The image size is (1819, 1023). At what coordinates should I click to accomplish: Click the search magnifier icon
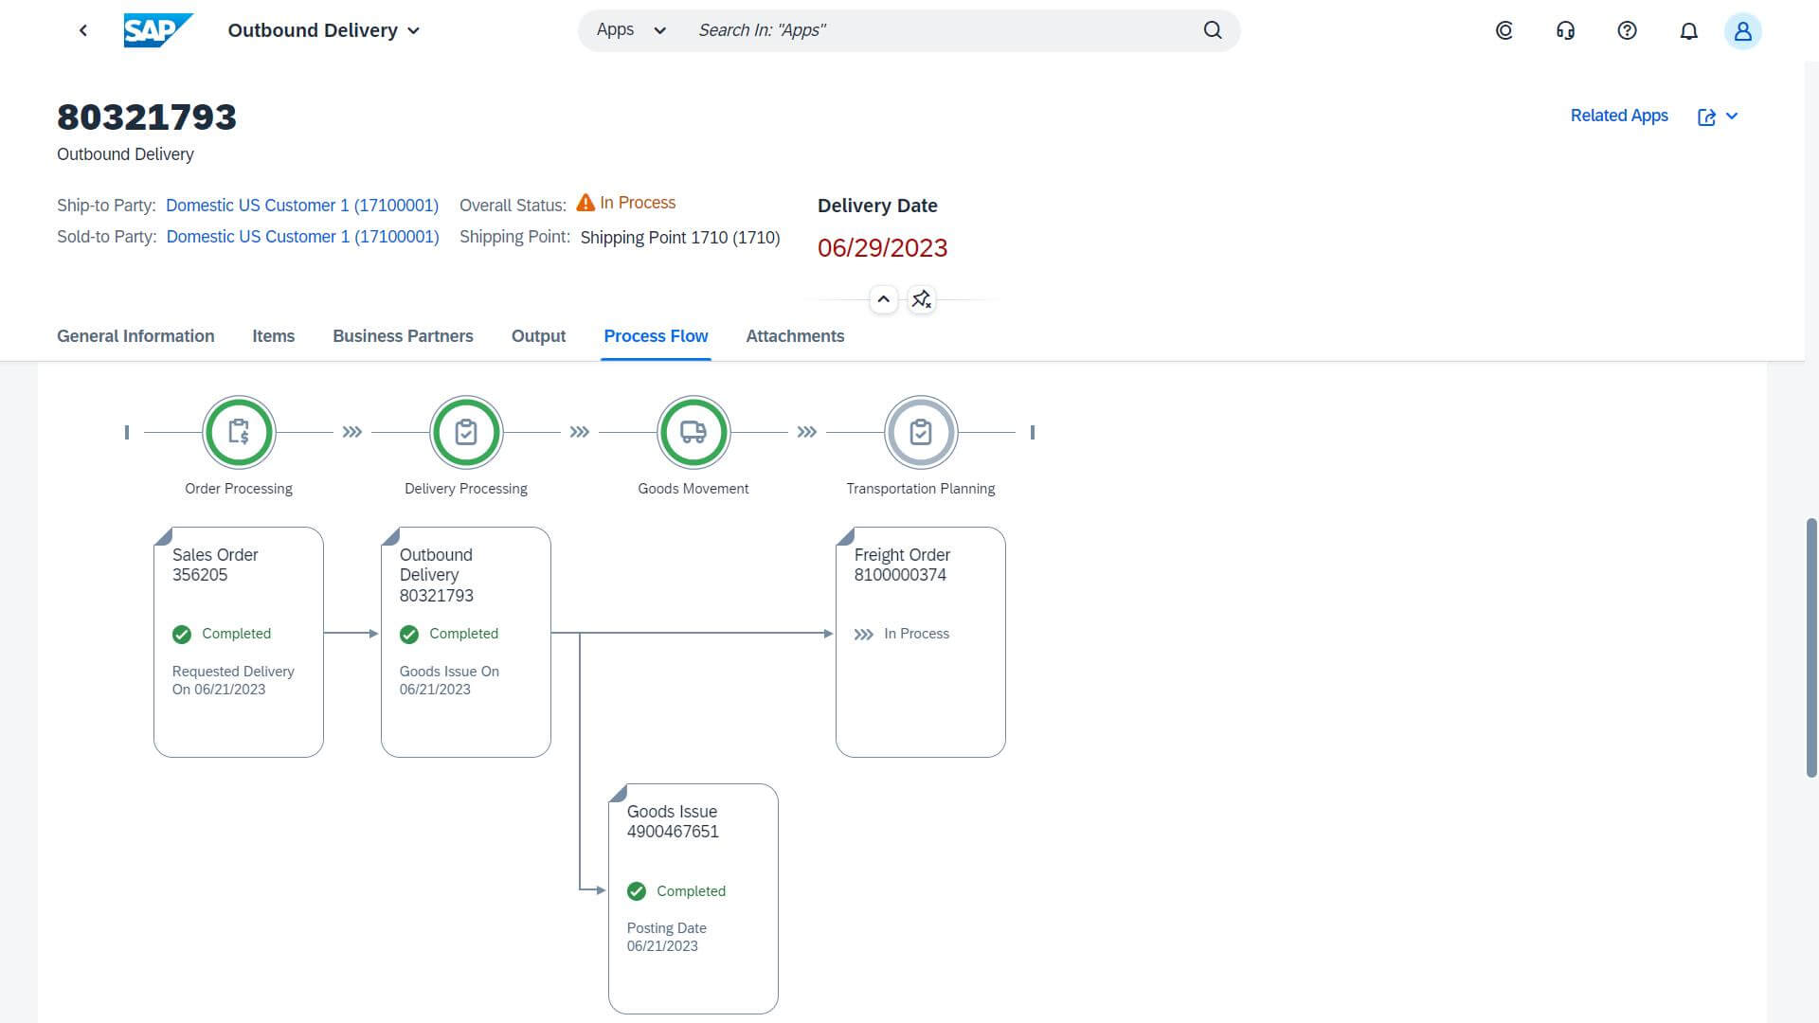tap(1213, 29)
